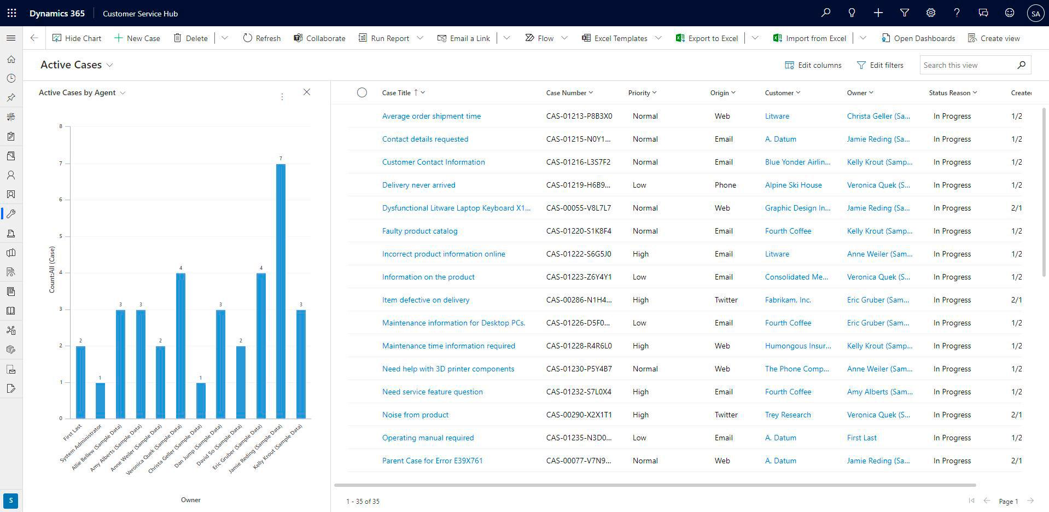Close the chart pane with X
This screenshot has width=1049, height=512.
pos(307,92)
